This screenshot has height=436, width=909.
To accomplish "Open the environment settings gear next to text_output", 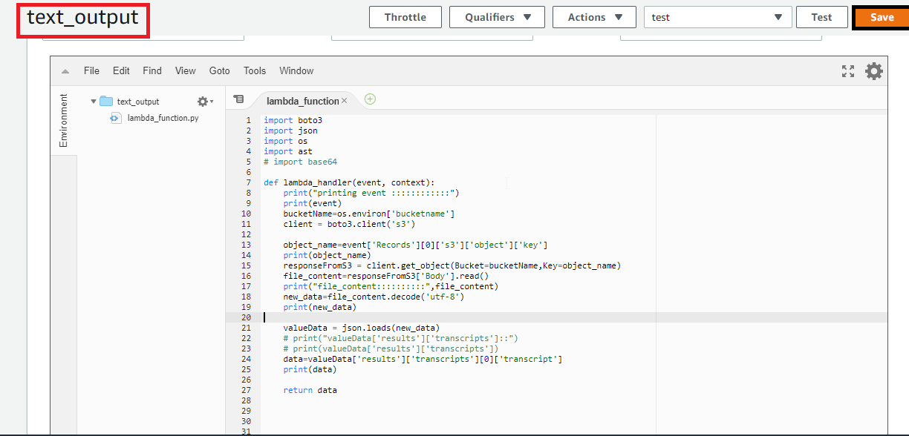I will coord(201,102).
